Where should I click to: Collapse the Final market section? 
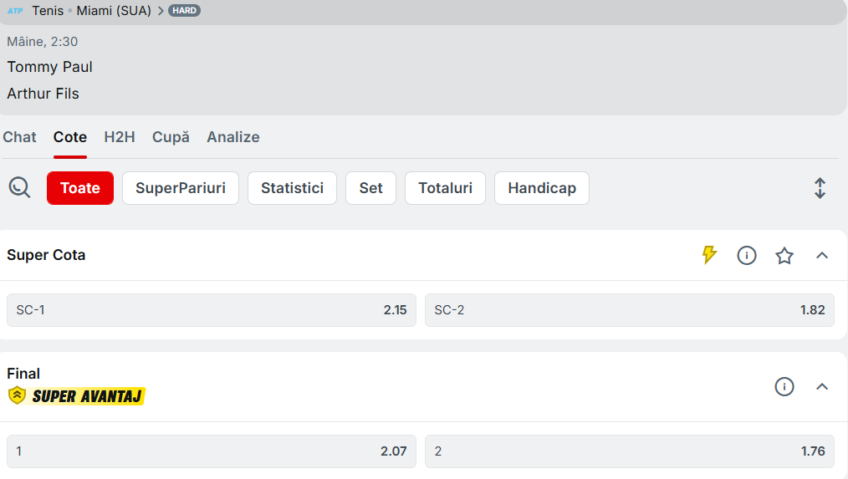821,386
